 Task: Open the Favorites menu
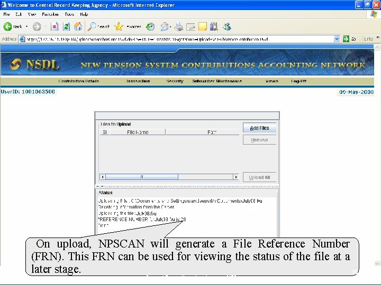click(x=50, y=14)
